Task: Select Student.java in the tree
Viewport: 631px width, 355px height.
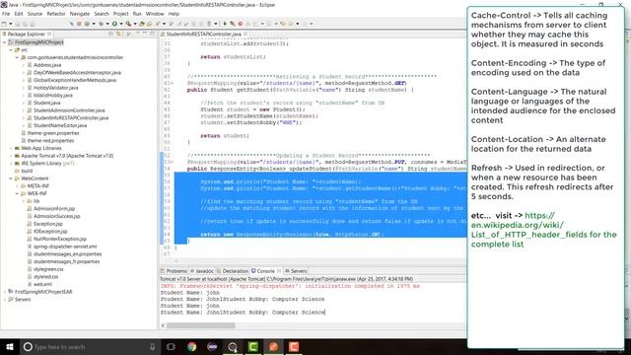Action: tap(47, 103)
